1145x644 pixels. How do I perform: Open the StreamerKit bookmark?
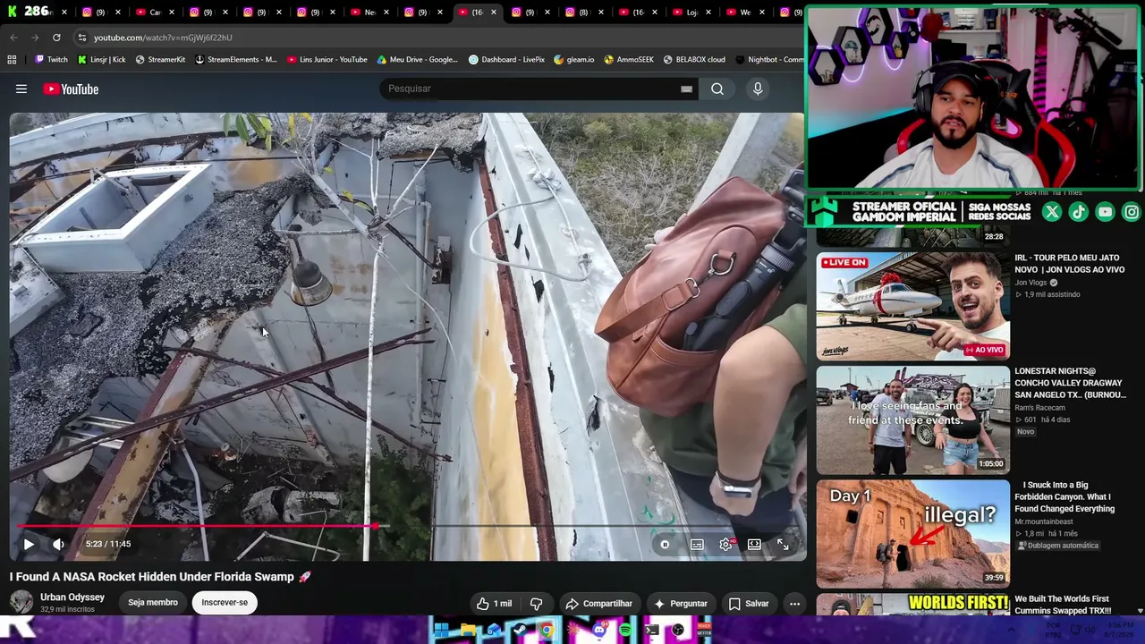160,60
